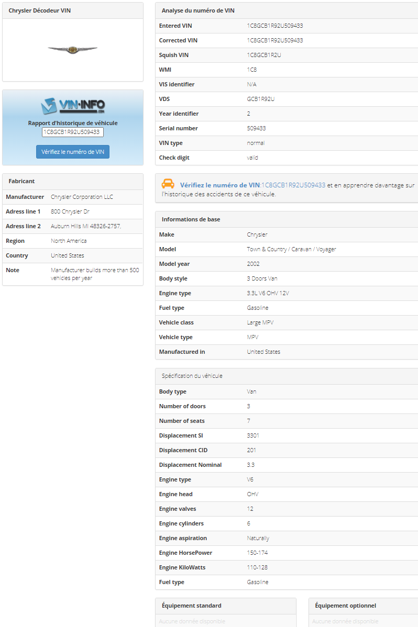Select the VDS value GCB1R92U

(x=261, y=99)
